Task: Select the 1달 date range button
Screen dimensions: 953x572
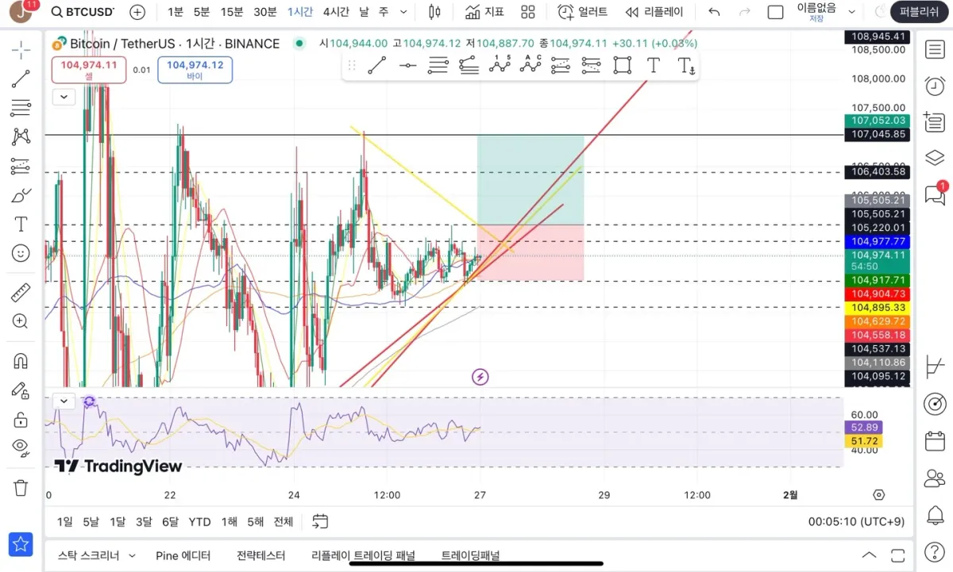Action: (118, 521)
